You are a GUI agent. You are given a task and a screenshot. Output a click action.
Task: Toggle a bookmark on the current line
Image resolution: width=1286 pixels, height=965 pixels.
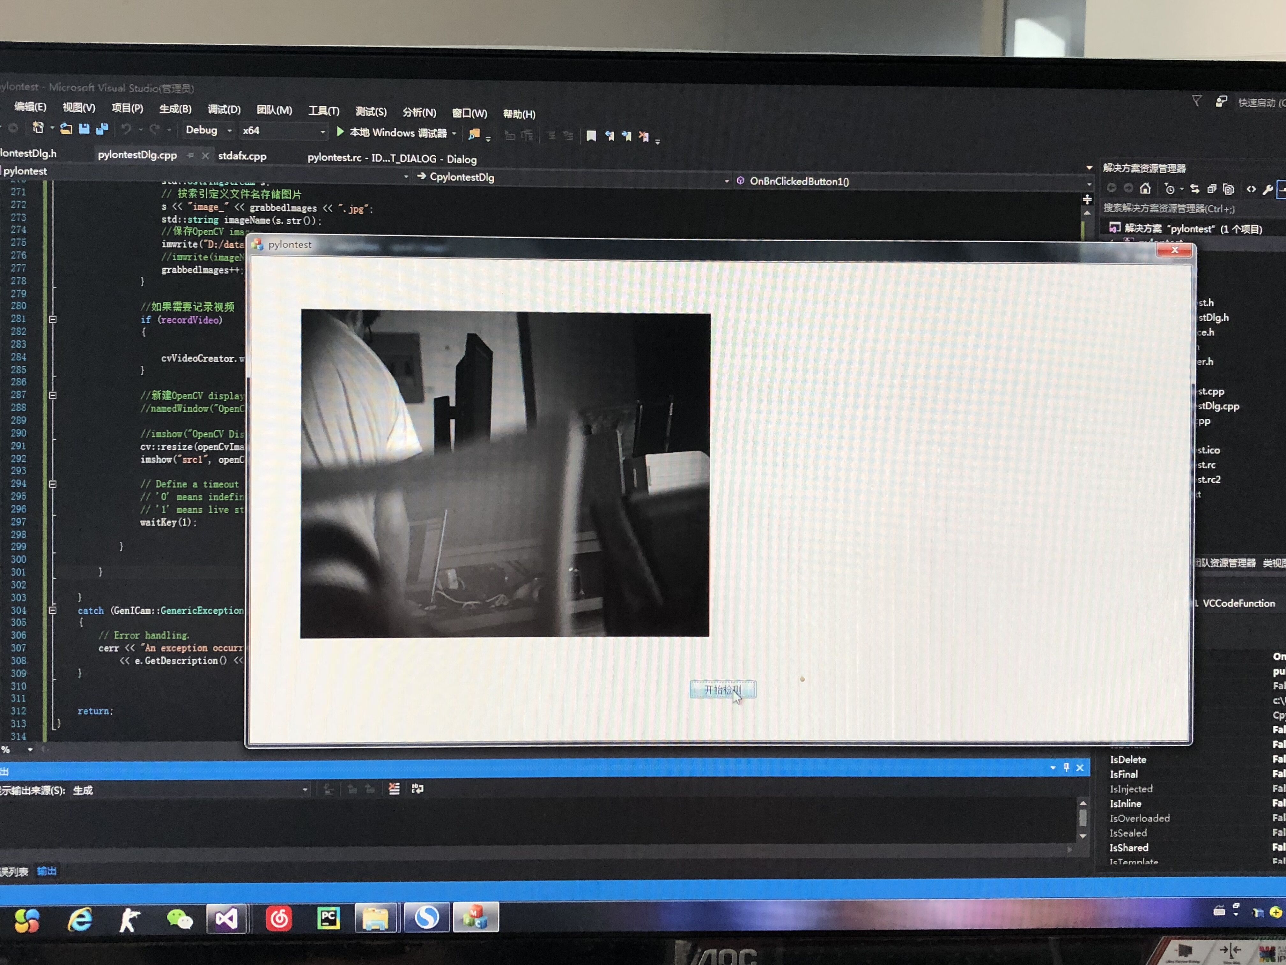[x=591, y=136]
